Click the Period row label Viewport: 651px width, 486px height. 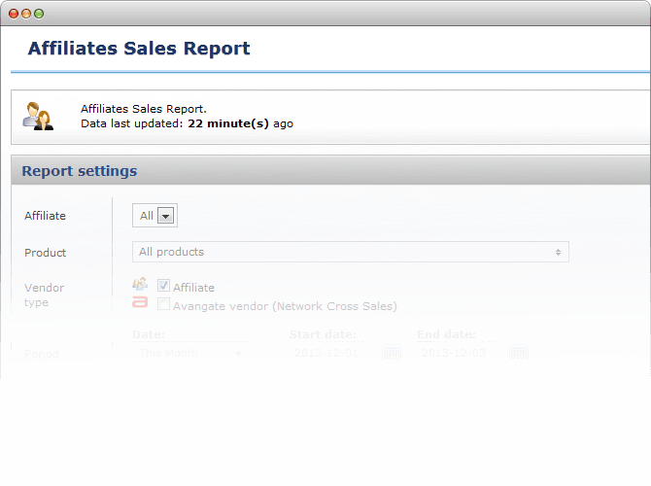[x=42, y=354]
